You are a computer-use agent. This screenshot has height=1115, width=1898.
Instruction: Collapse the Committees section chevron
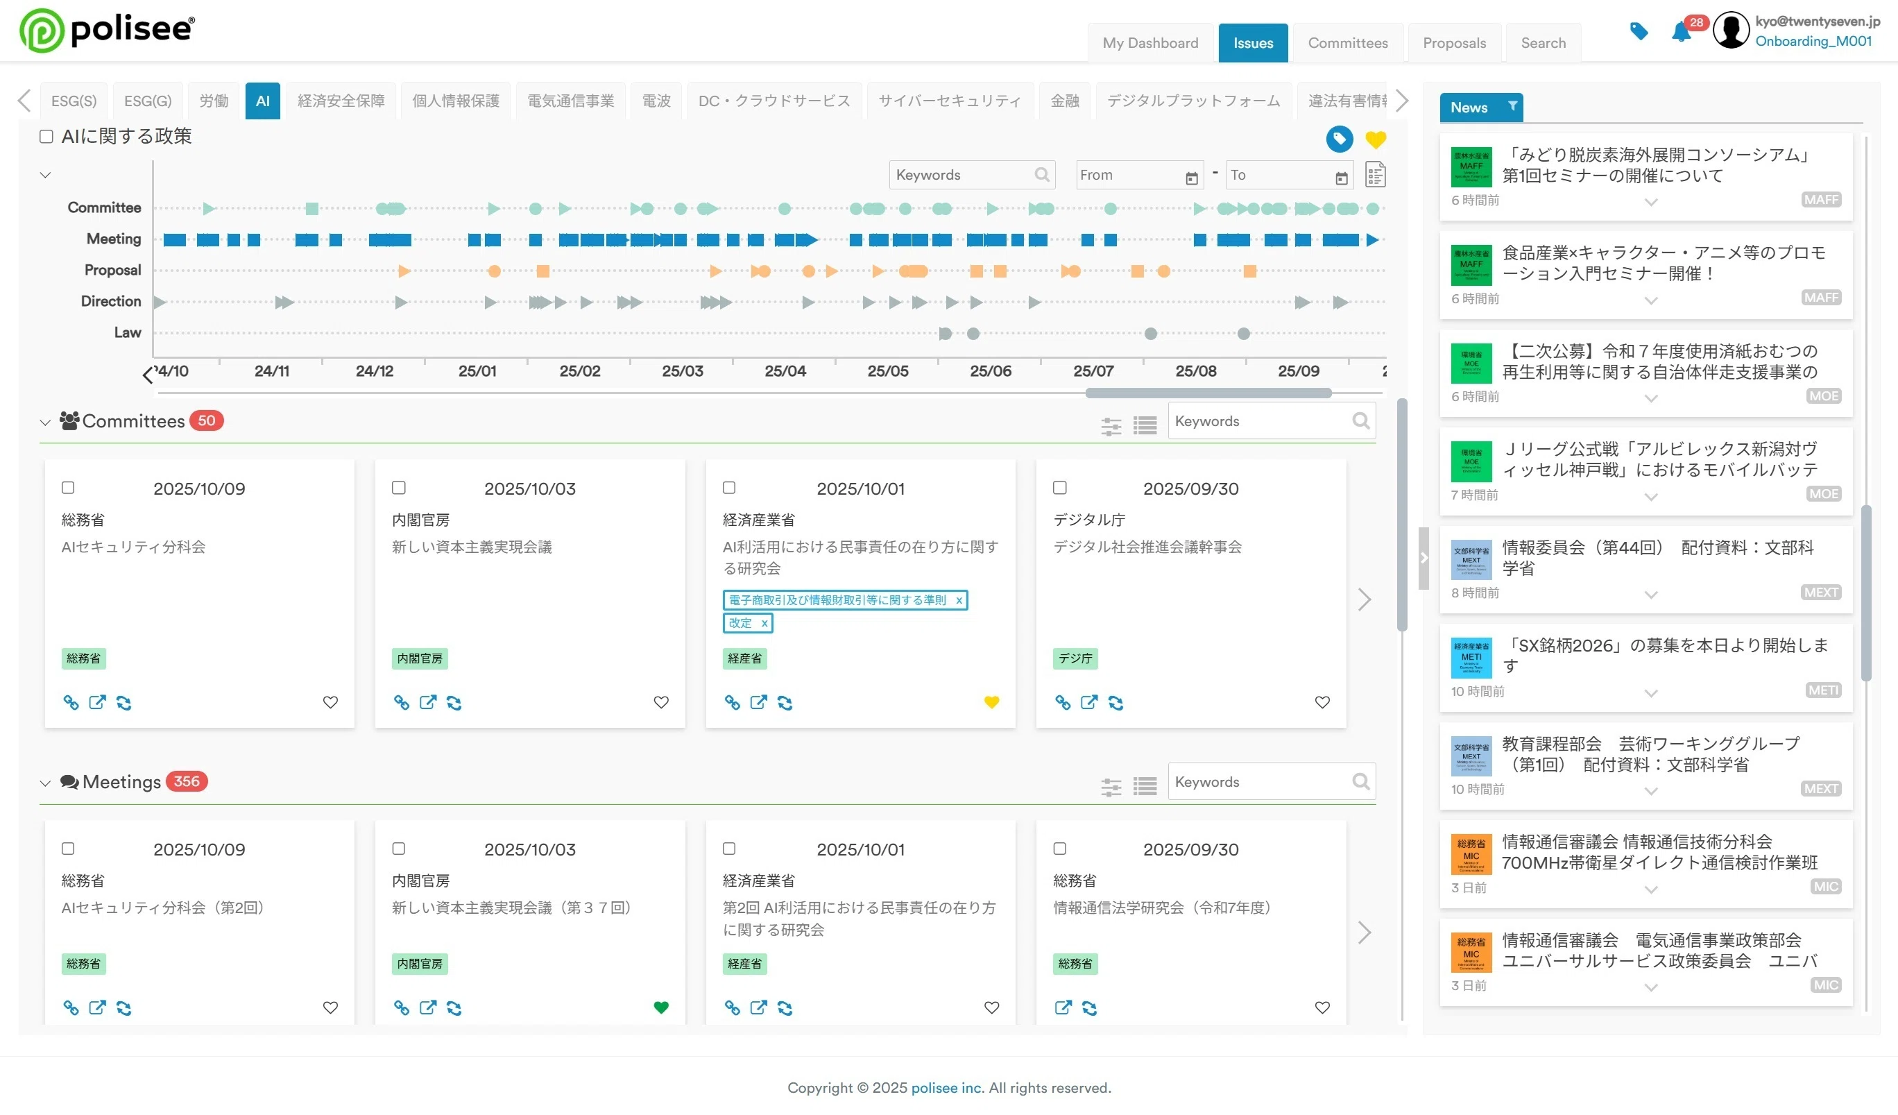45,423
